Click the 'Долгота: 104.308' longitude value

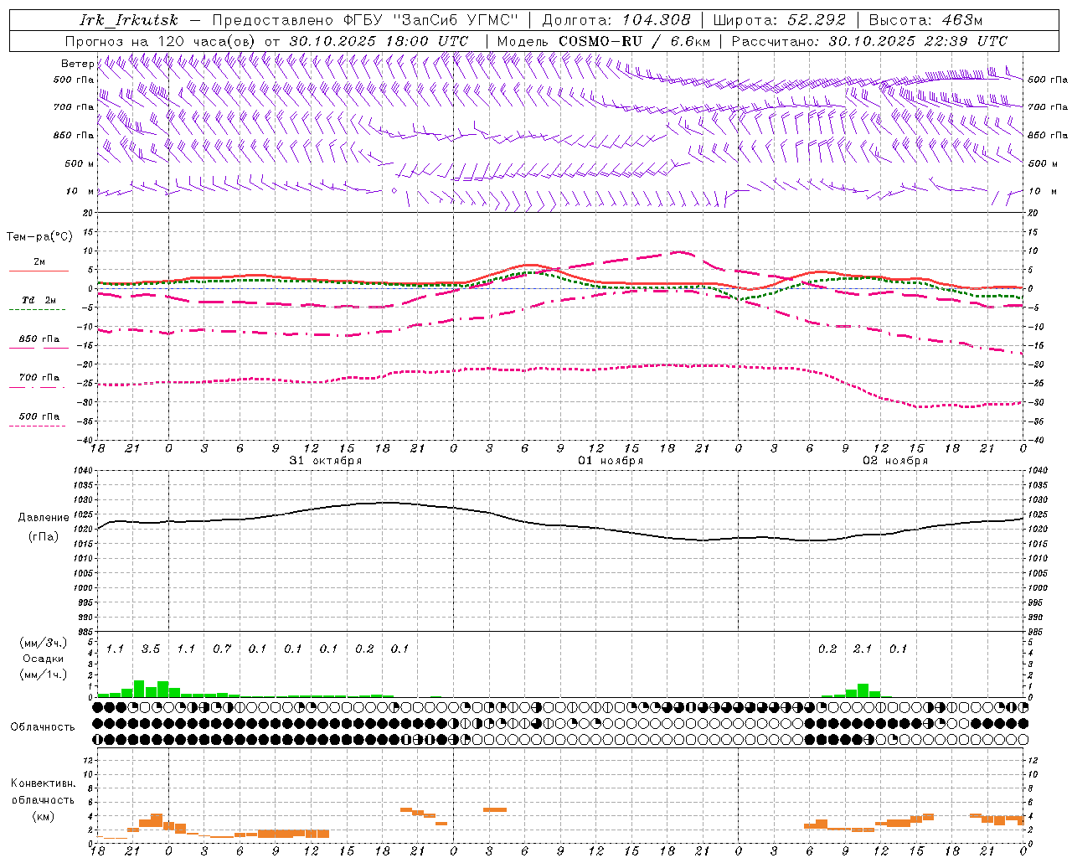click(616, 20)
